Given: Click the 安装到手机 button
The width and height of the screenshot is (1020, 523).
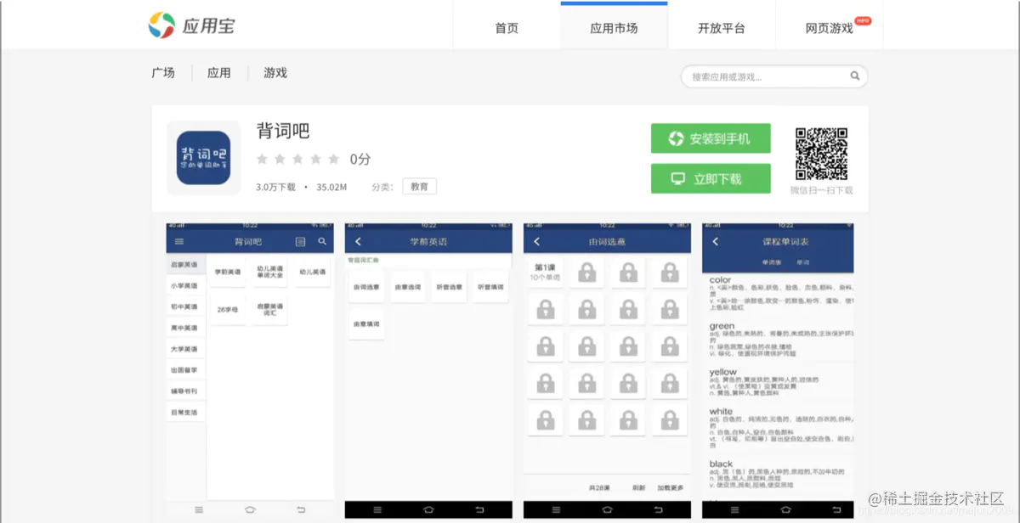Looking at the screenshot, I should (711, 138).
